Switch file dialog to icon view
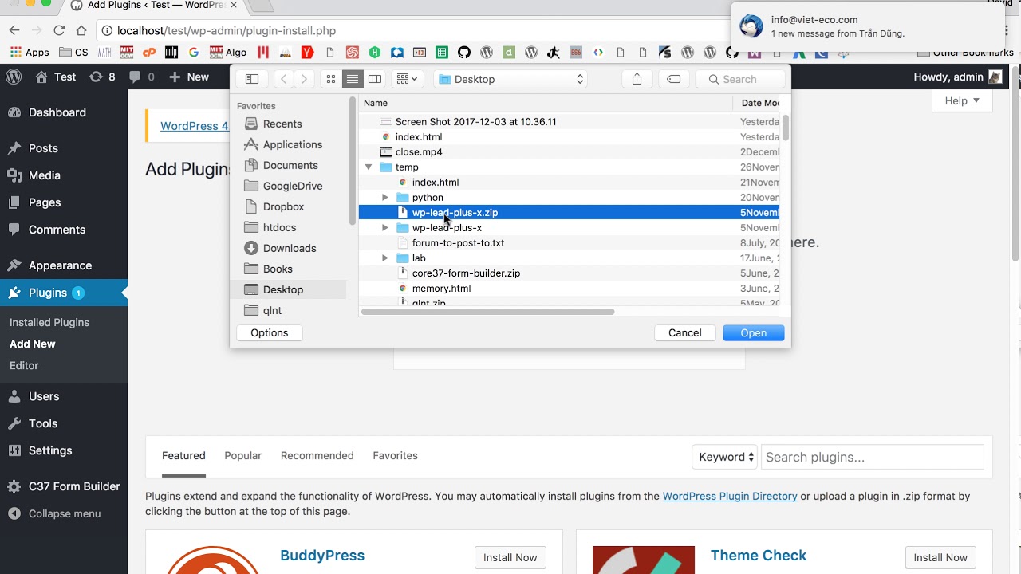1021x574 pixels. pyautogui.click(x=331, y=79)
